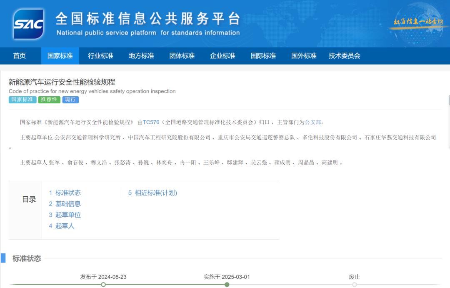Go to 3 起草单位 in contents
This screenshot has height=288, width=450.
tap(65, 215)
